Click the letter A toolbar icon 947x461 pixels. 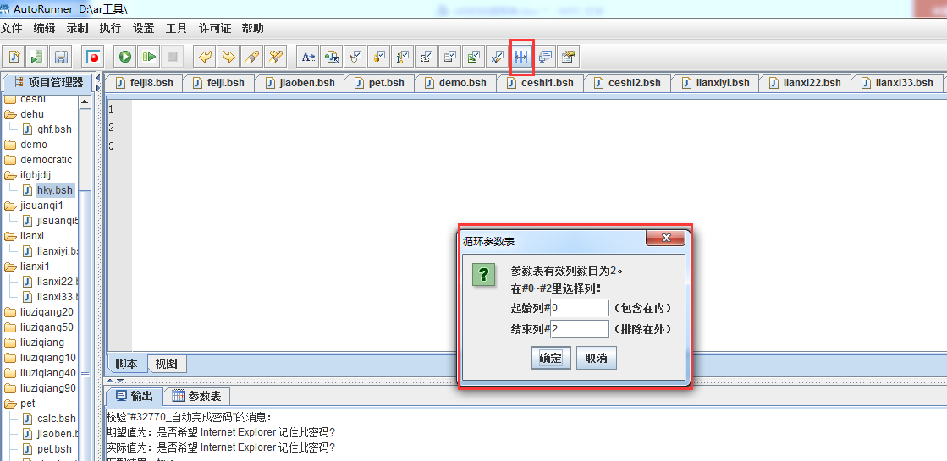coord(309,57)
